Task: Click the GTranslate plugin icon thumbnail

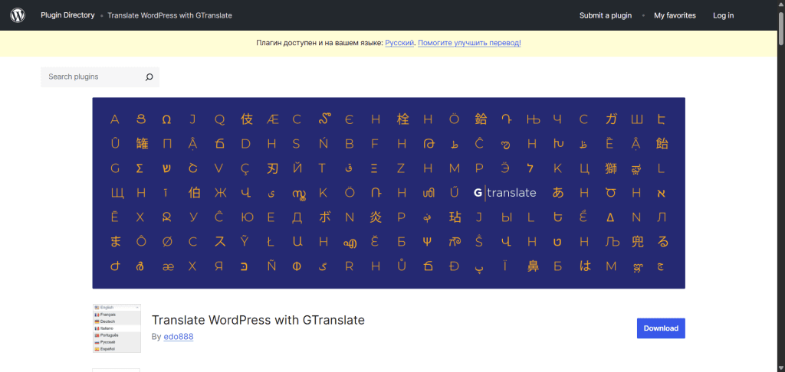Action: [x=117, y=328]
